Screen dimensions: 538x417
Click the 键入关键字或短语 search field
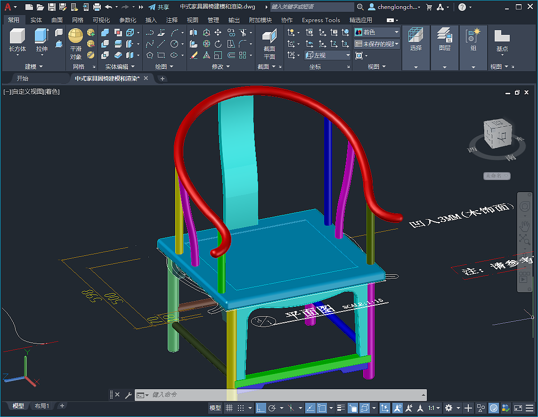311,7
